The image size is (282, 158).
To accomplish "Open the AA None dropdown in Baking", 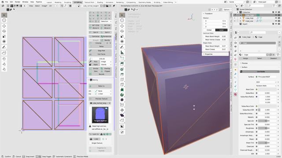I will click(x=103, y=91).
